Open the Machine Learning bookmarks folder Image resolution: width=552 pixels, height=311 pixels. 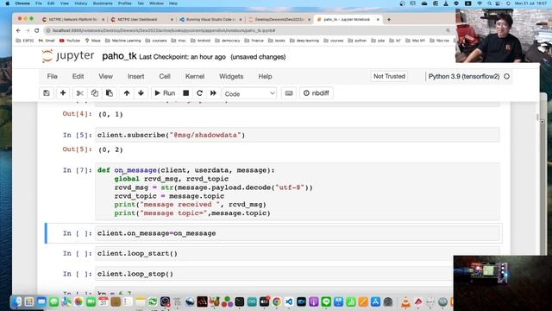(123, 41)
